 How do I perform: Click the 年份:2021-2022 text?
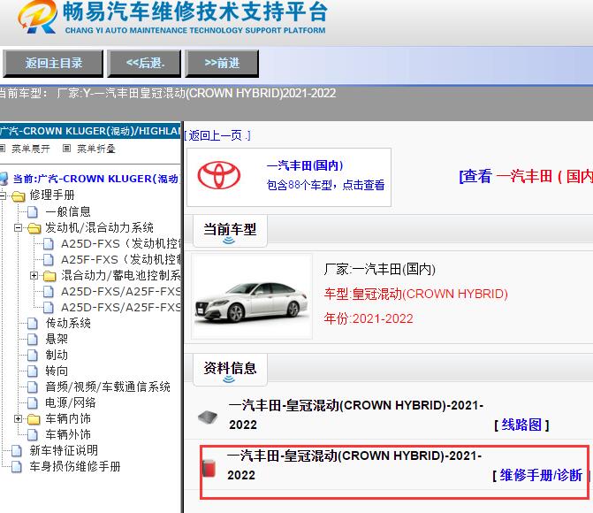(369, 318)
